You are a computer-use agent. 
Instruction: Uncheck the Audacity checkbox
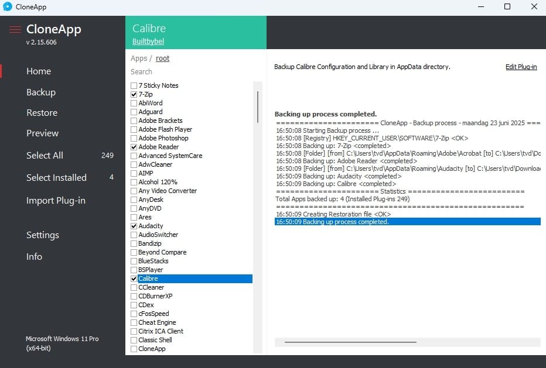pos(134,226)
